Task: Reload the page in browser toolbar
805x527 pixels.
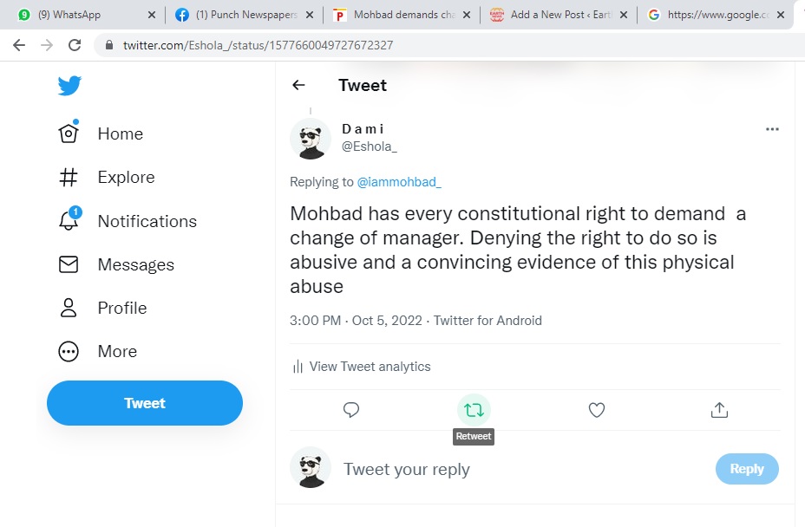Action: (75, 45)
